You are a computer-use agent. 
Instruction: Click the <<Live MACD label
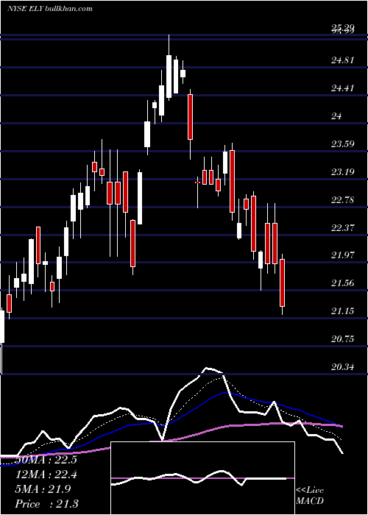click(x=310, y=496)
